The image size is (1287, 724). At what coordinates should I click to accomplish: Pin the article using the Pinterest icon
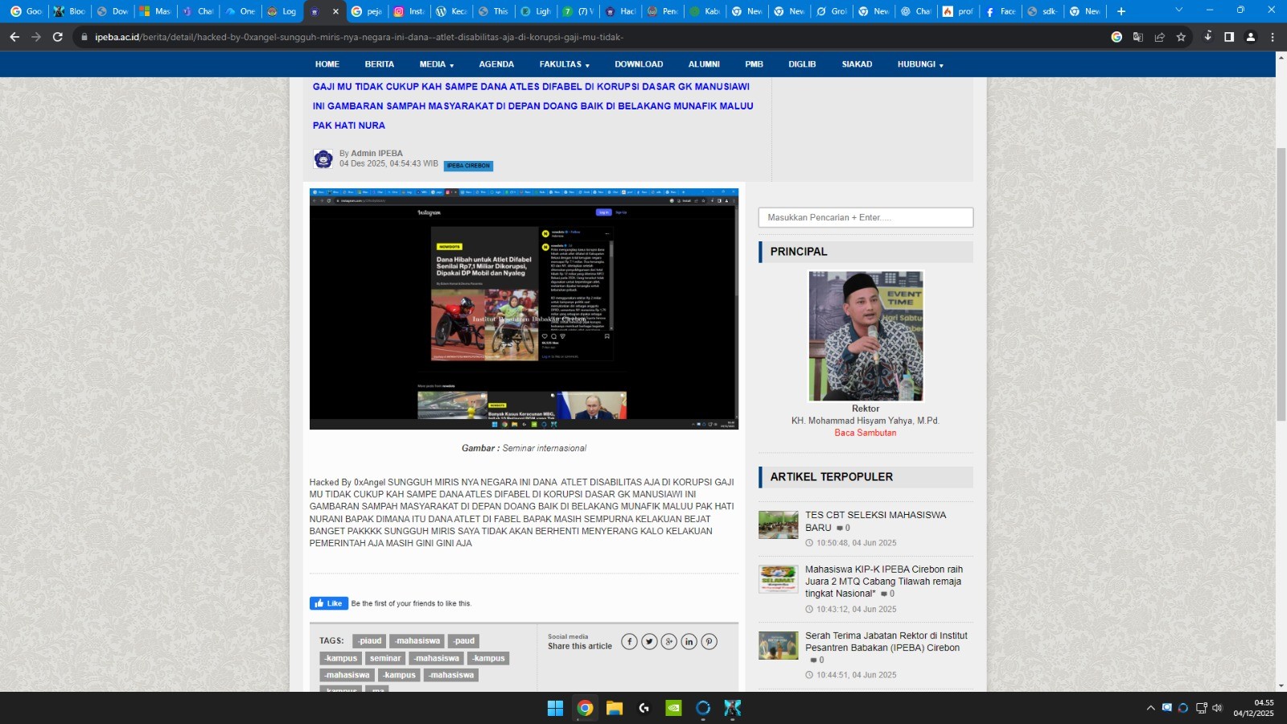pyautogui.click(x=709, y=641)
